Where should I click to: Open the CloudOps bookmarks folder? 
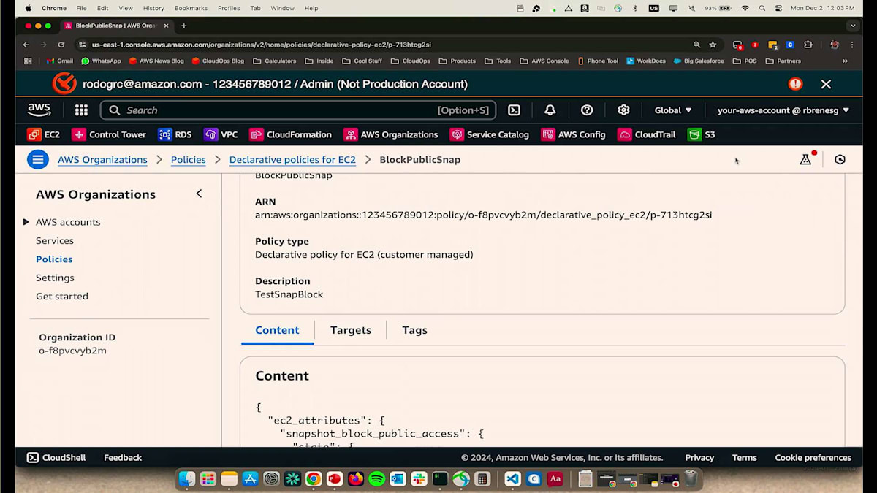tap(411, 61)
